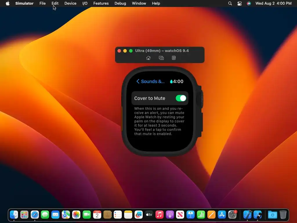Open the Trash in the Dock
The width and height of the screenshot is (297, 223).
(283, 215)
